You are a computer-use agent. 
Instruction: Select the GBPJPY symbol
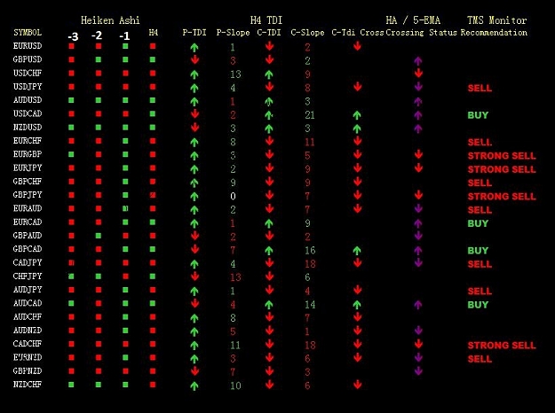(x=28, y=195)
